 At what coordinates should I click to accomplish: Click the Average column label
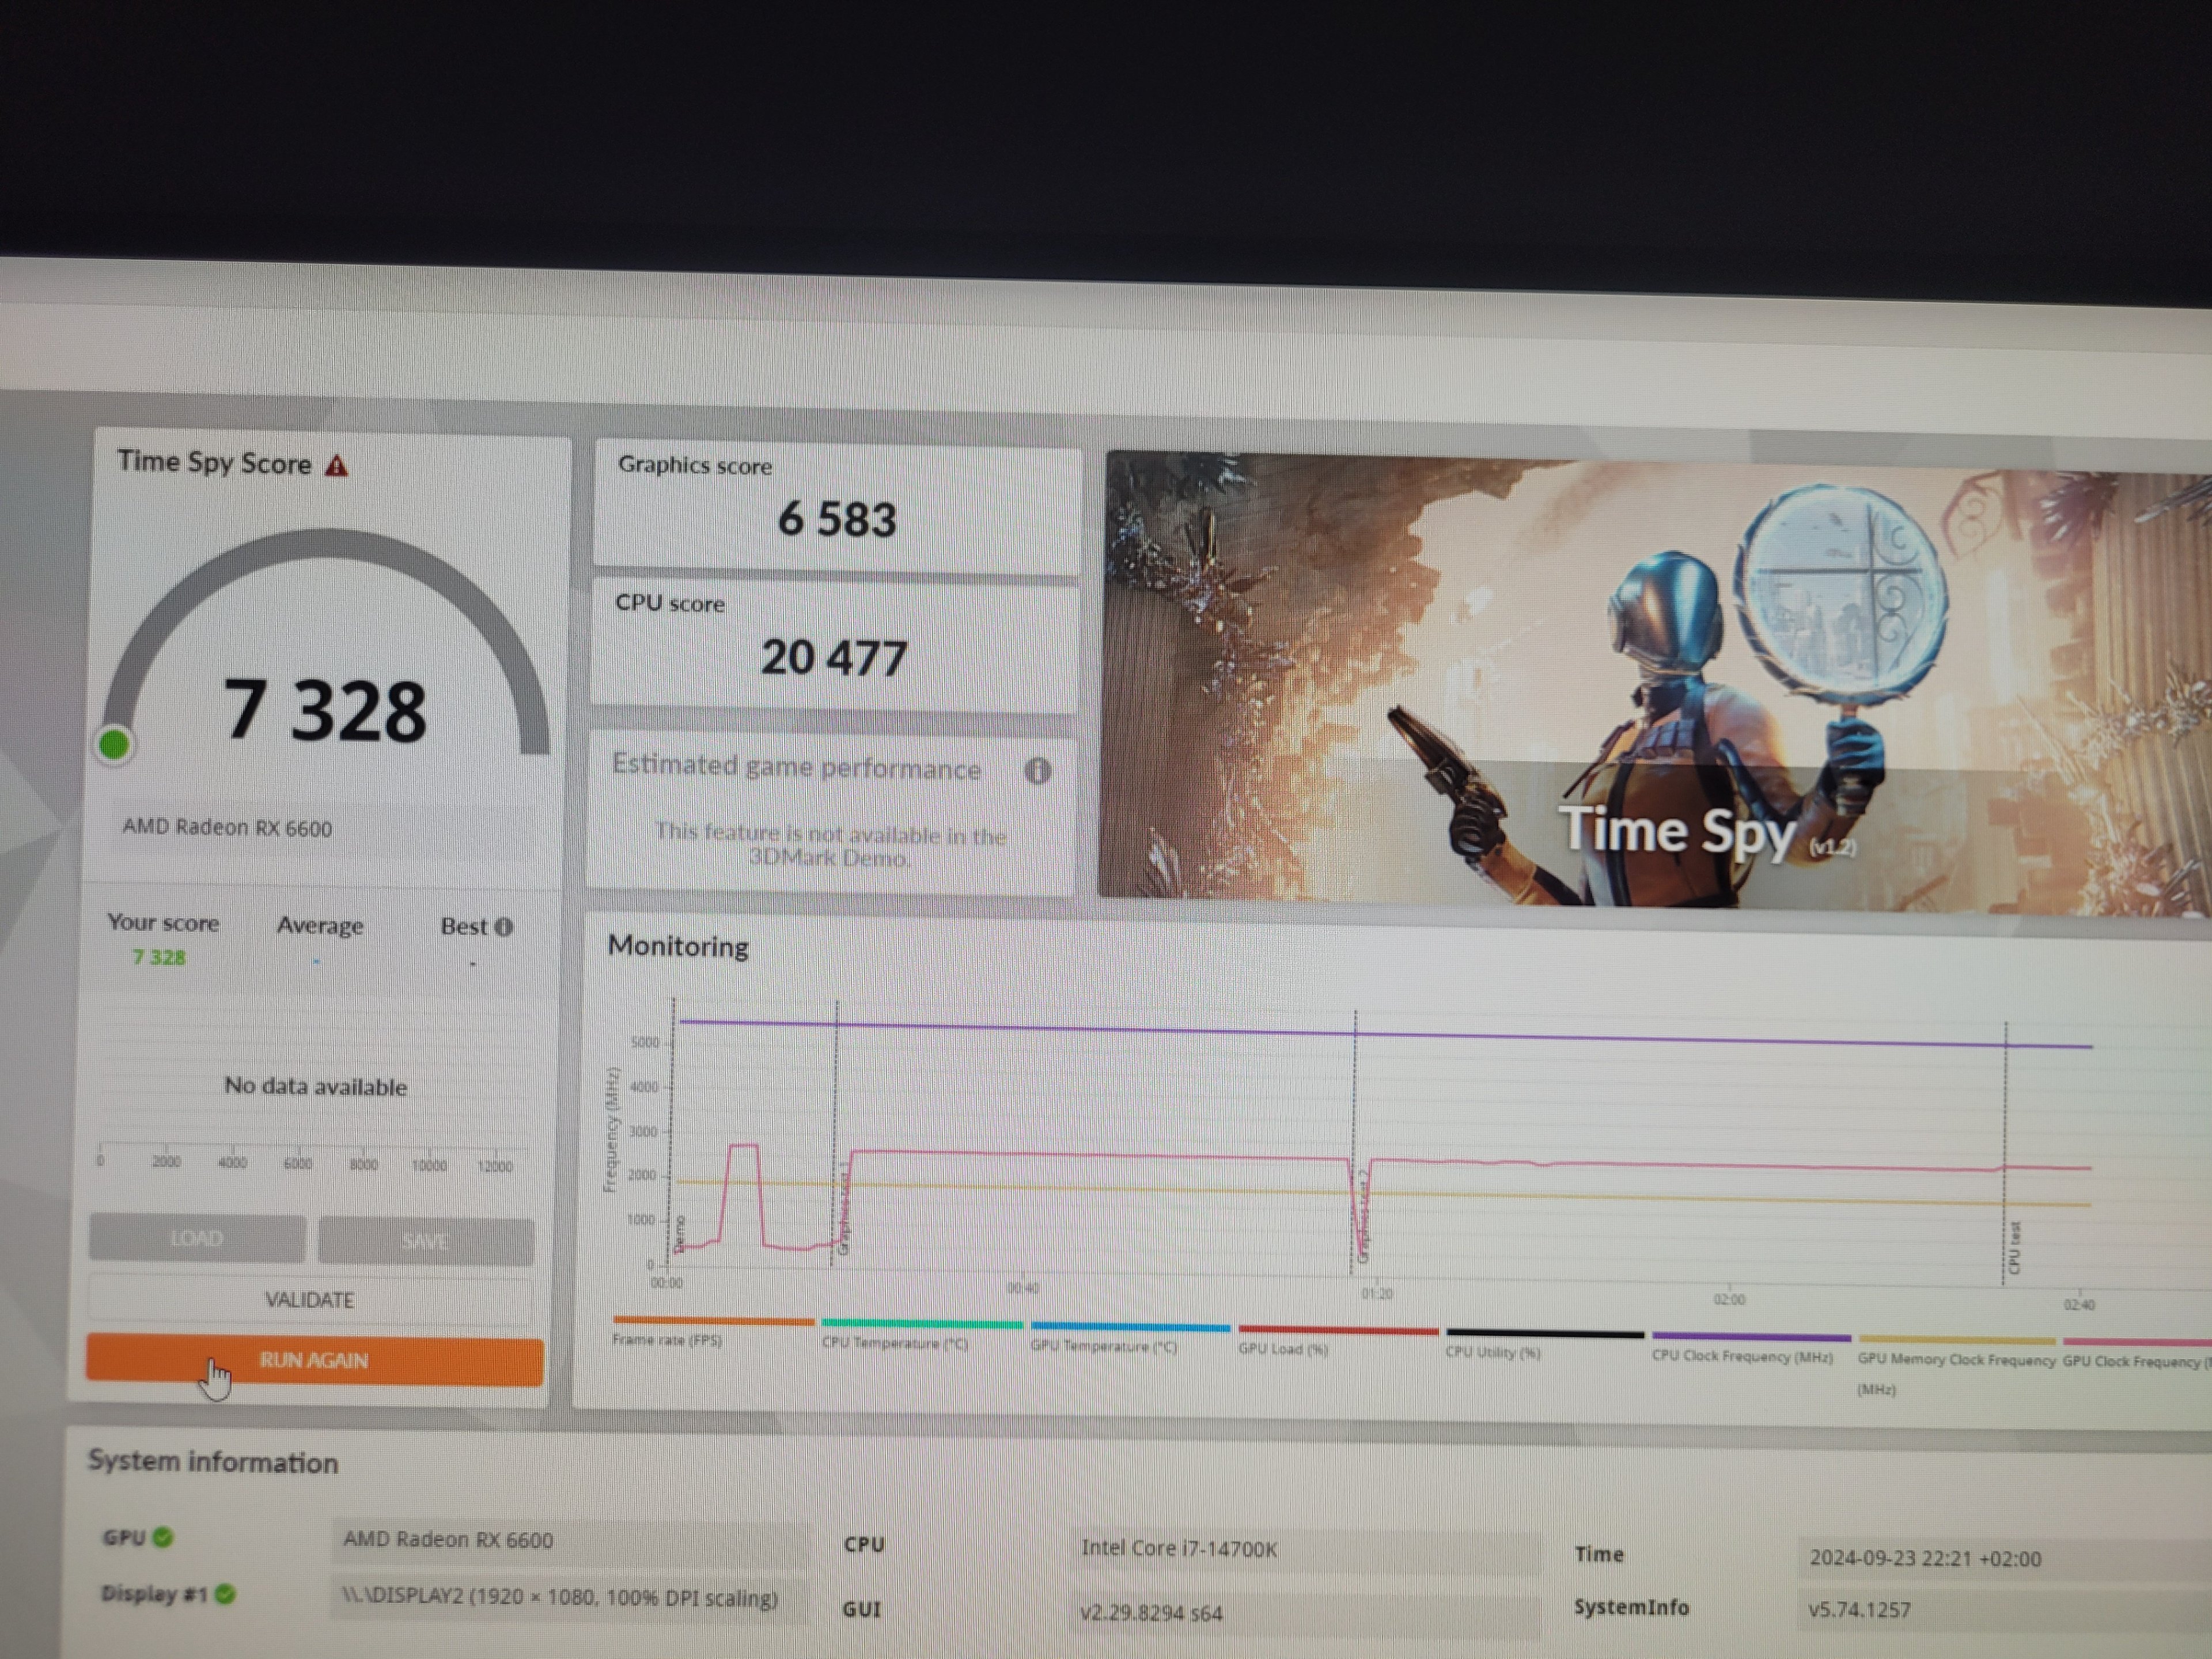pos(320,926)
